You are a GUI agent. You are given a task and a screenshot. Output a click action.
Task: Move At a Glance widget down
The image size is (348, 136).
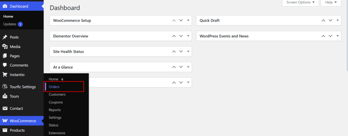click(181, 67)
